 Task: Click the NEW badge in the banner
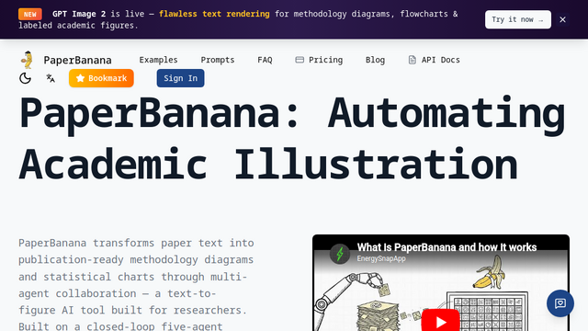[x=30, y=15]
